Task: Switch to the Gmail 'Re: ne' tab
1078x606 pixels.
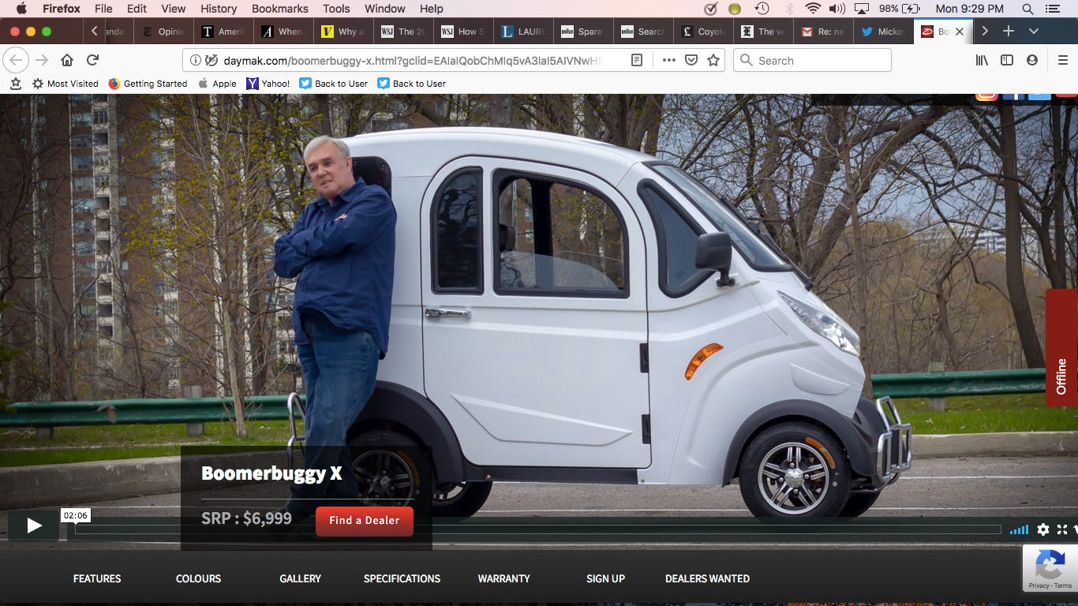Action: pyautogui.click(x=823, y=32)
